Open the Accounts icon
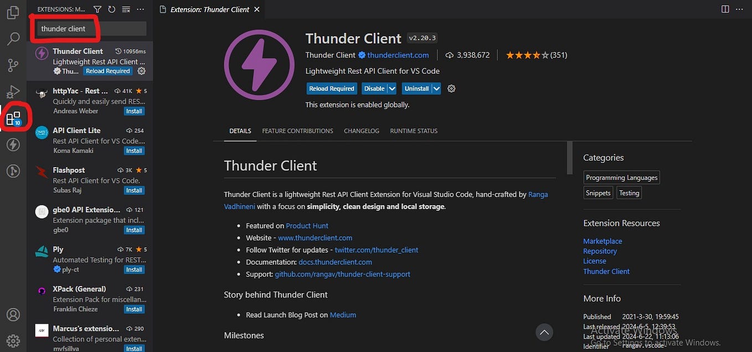The image size is (752, 352). tap(13, 314)
